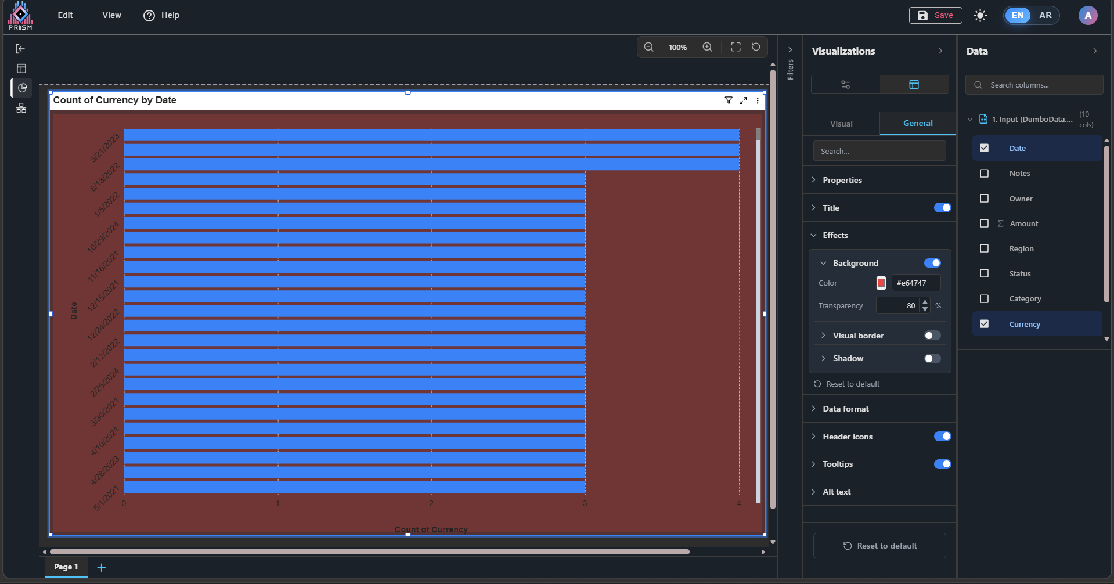Click the reset zoom rotate icon

(x=756, y=47)
